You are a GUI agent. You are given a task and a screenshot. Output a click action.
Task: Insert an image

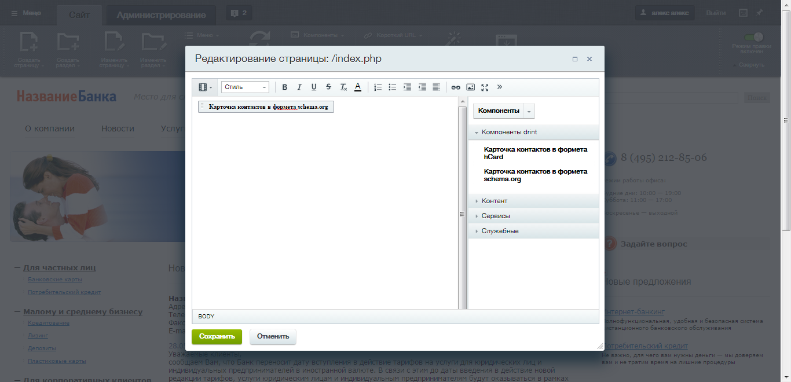(471, 87)
